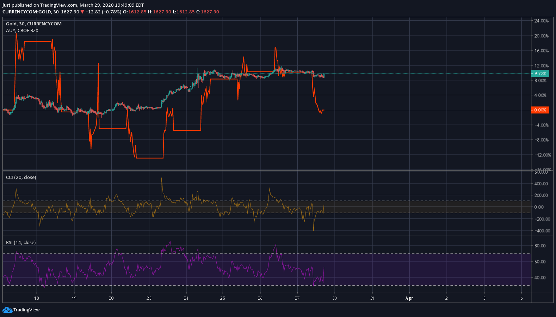Click the 24.00% price scale label
Screen dimensions: 556x317
(541, 21)
